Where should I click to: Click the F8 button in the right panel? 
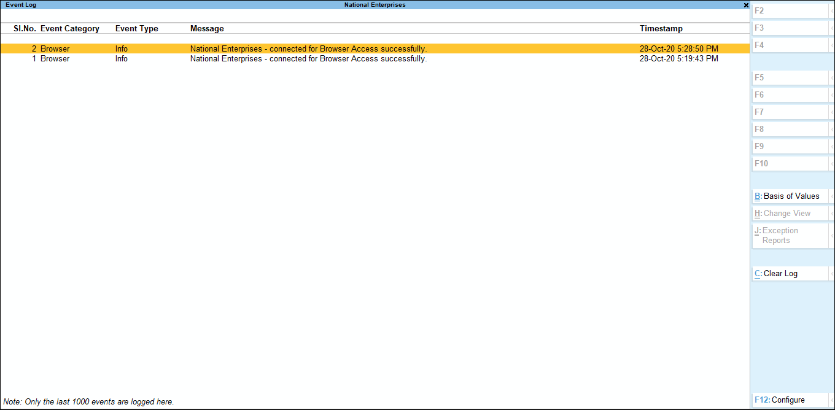pos(790,130)
